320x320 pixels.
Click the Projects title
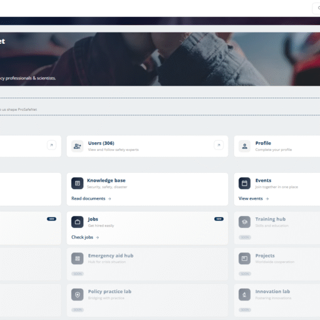265,255
